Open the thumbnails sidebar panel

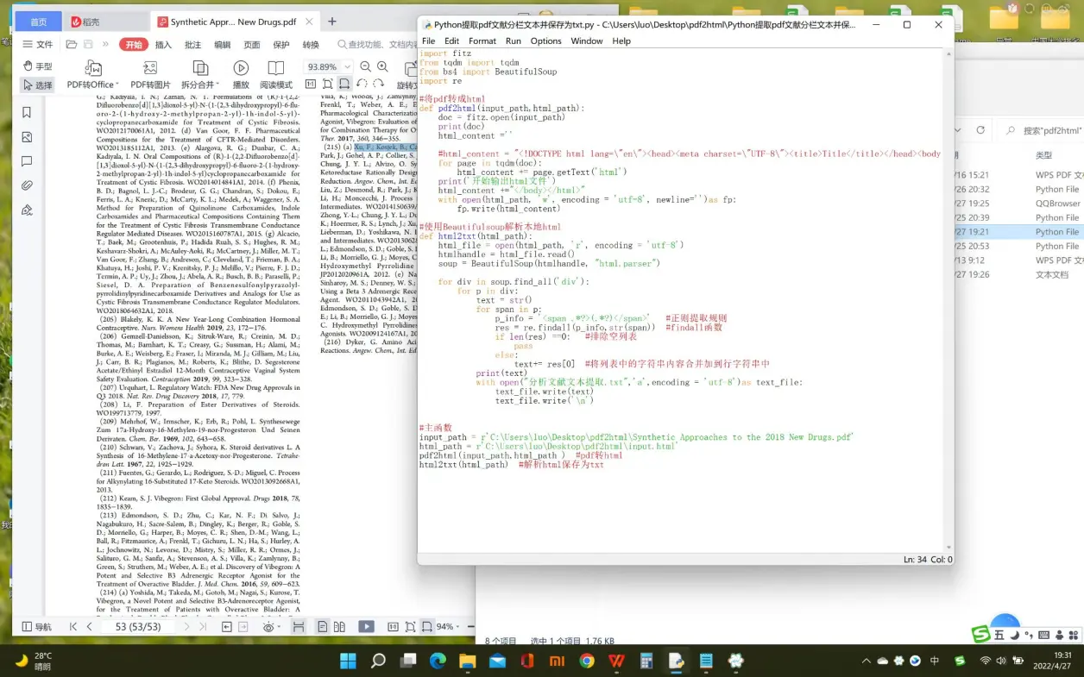coord(27,136)
